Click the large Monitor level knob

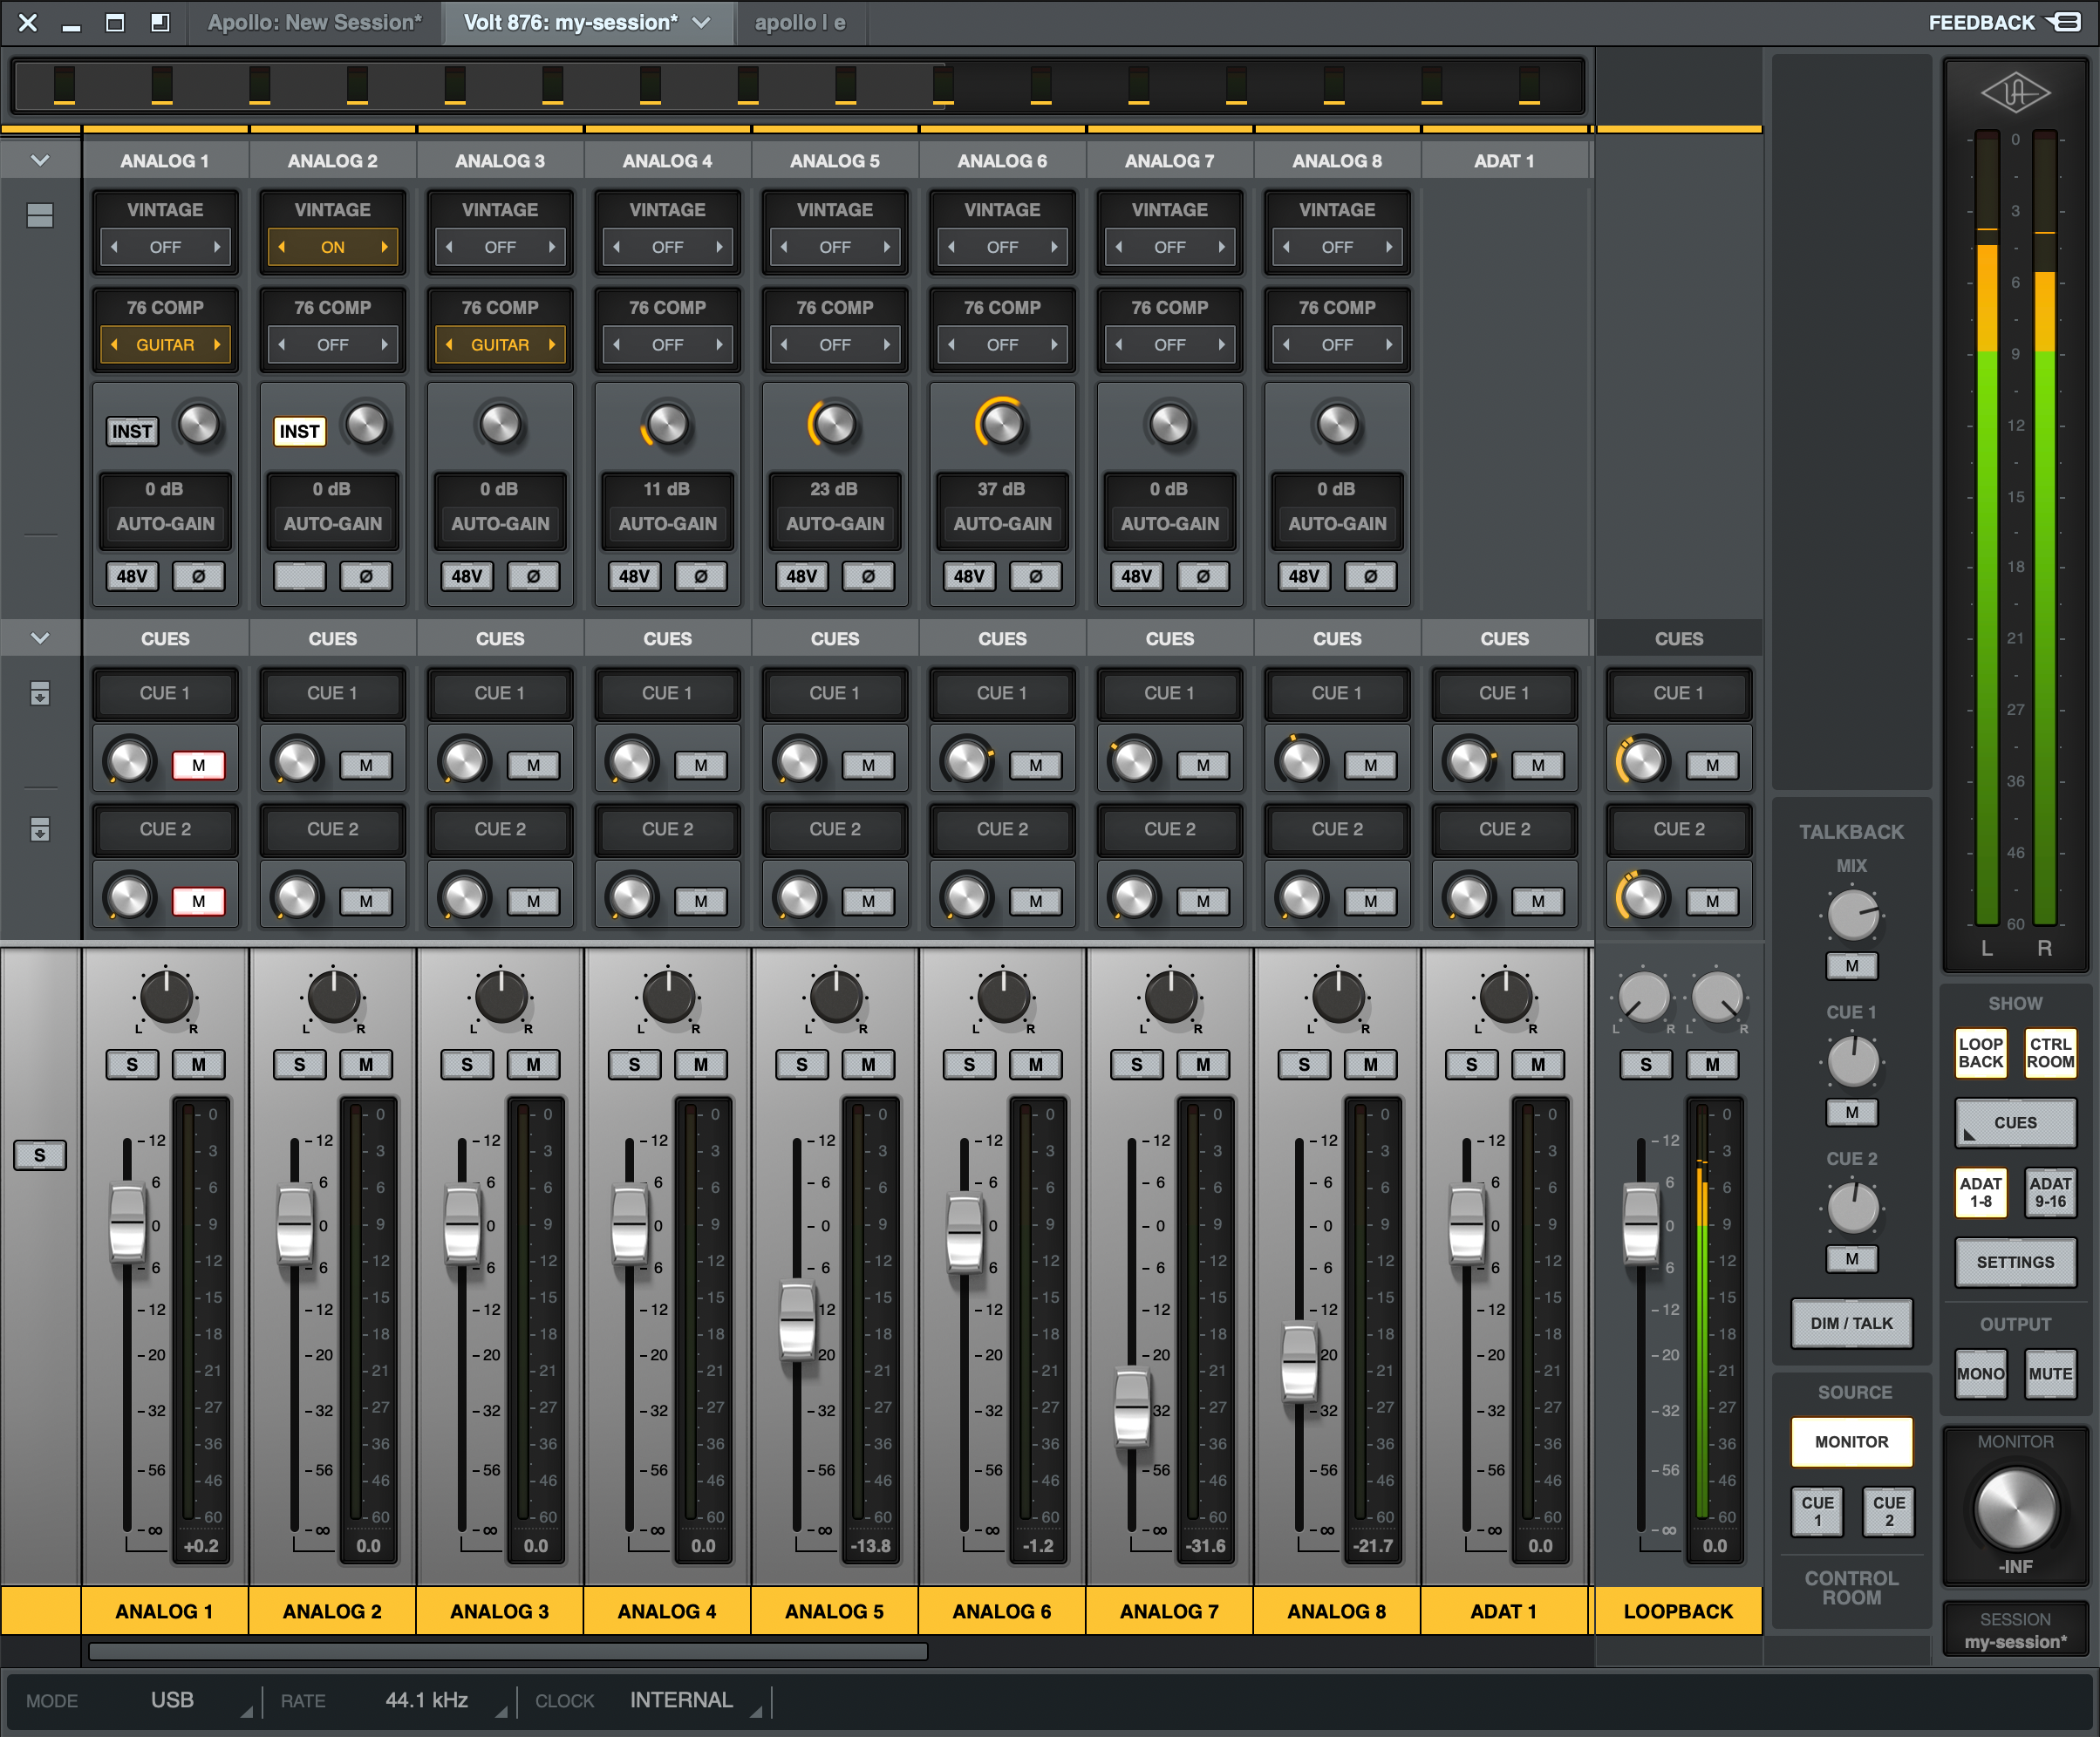(2015, 1508)
